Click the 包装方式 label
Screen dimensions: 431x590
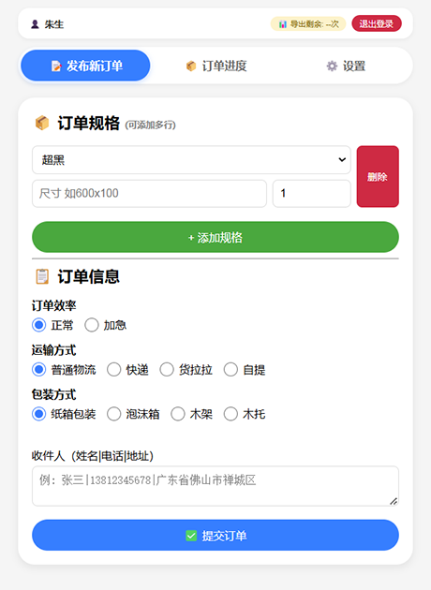click(53, 394)
